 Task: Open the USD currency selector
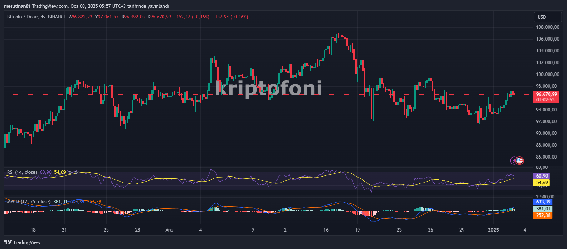click(548, 17)
